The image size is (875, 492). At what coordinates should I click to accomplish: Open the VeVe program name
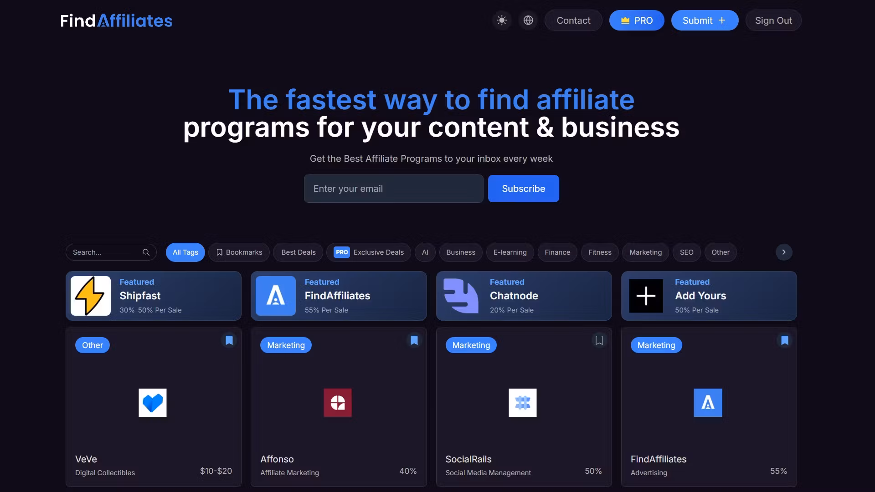pos(86,459)
